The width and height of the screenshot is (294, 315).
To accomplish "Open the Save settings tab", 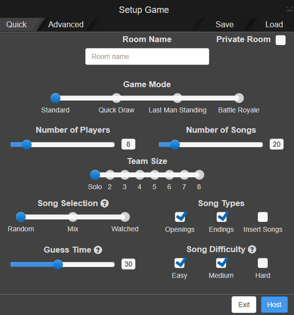I will click(x=225, y=24).
